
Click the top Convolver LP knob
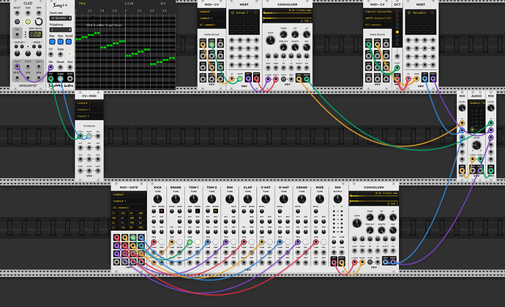point(307,34)
